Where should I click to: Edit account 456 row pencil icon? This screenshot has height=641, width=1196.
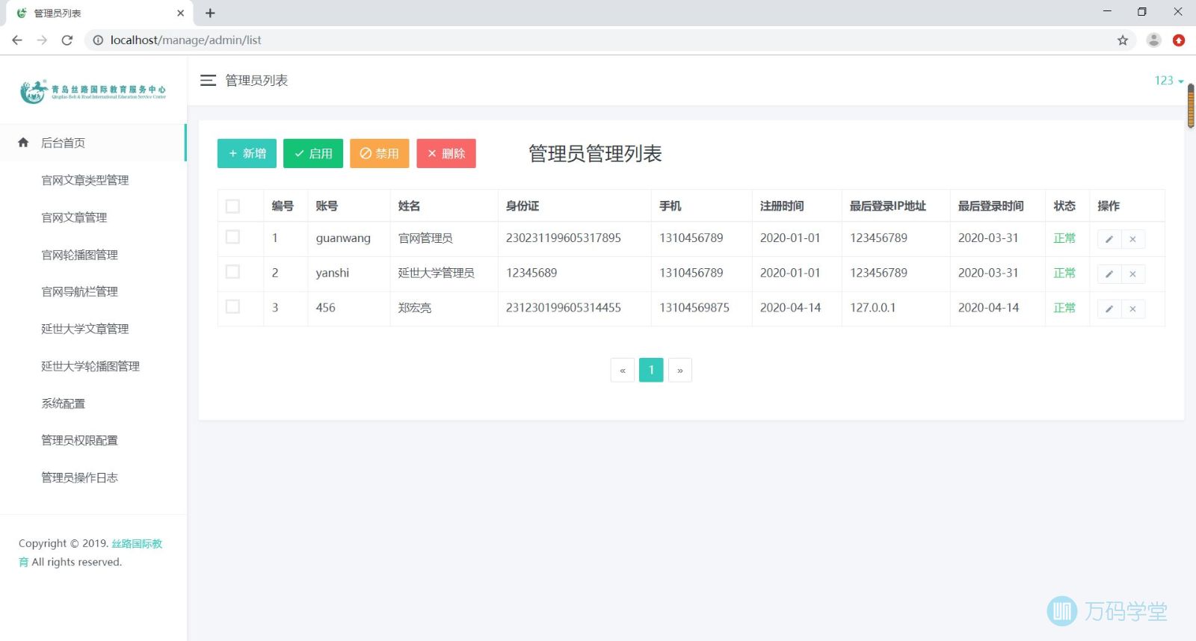pos(1109,309)
